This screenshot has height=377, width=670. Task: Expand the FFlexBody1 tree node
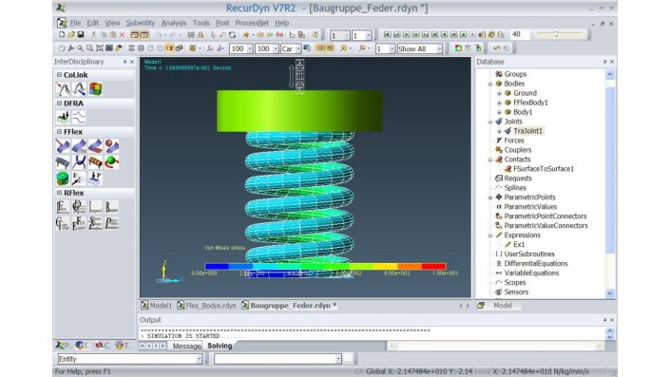pos(499,103)
